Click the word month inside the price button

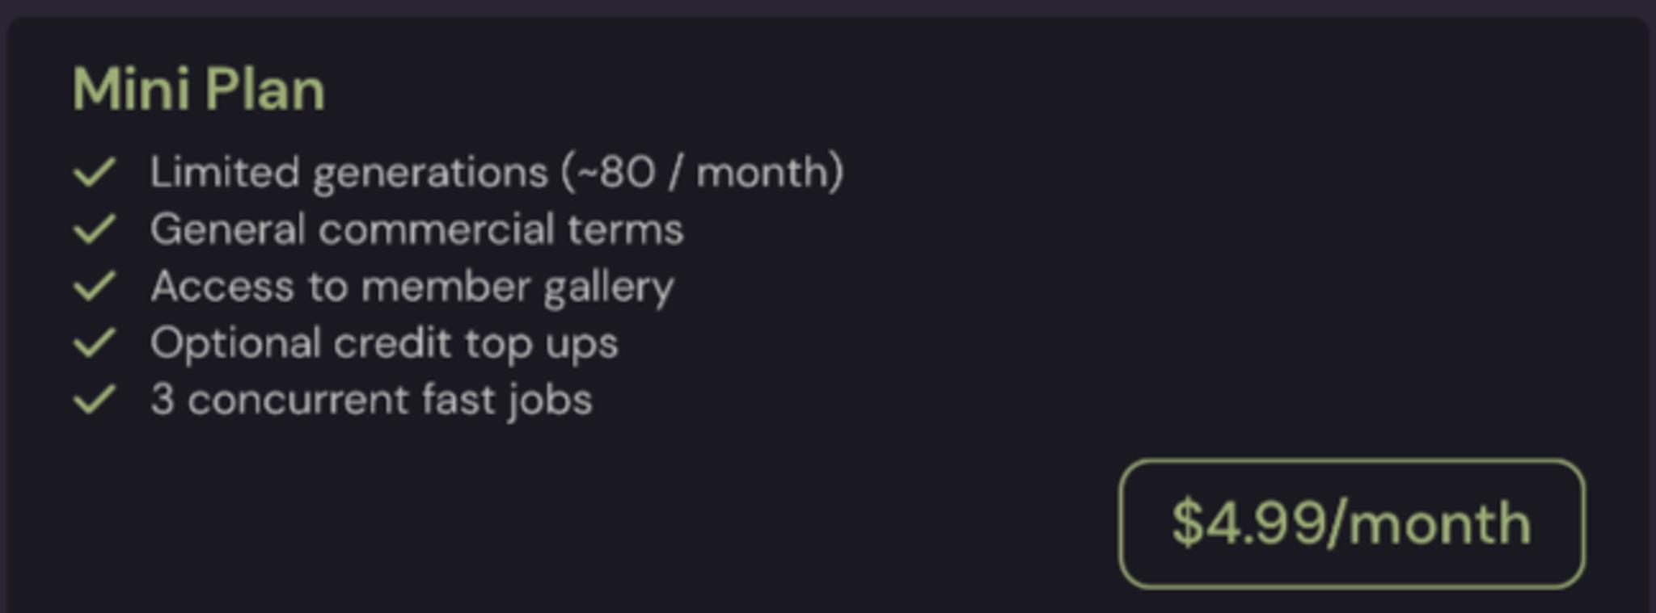pos(1440,525)
